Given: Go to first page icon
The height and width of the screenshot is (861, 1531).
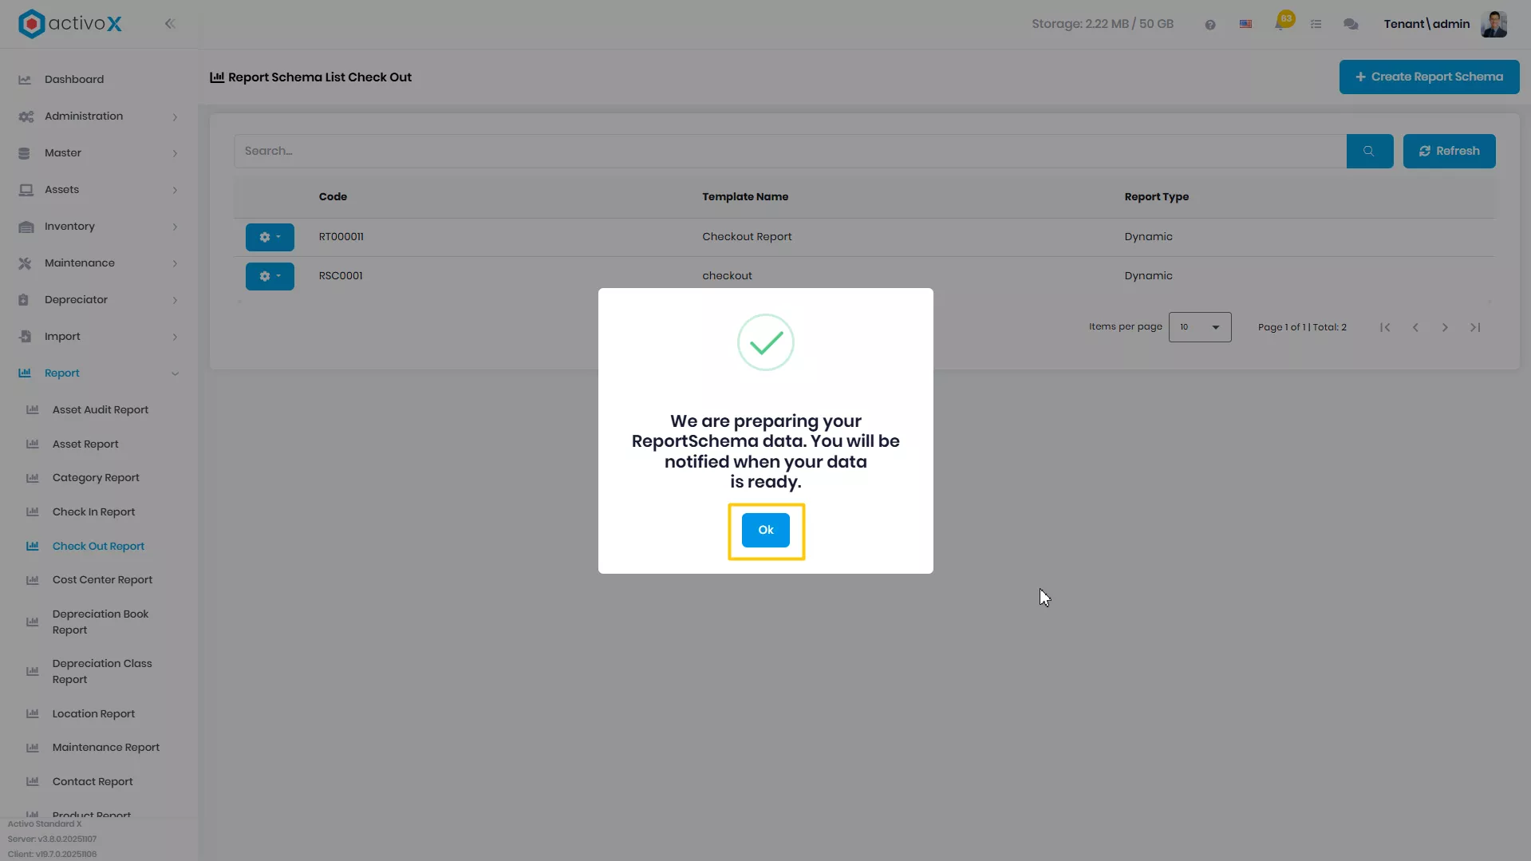Looking at the screenshot, I should tap(1385, 327).
